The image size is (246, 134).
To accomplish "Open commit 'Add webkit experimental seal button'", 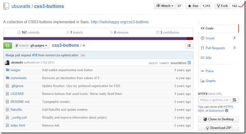I will coord(67,70).
